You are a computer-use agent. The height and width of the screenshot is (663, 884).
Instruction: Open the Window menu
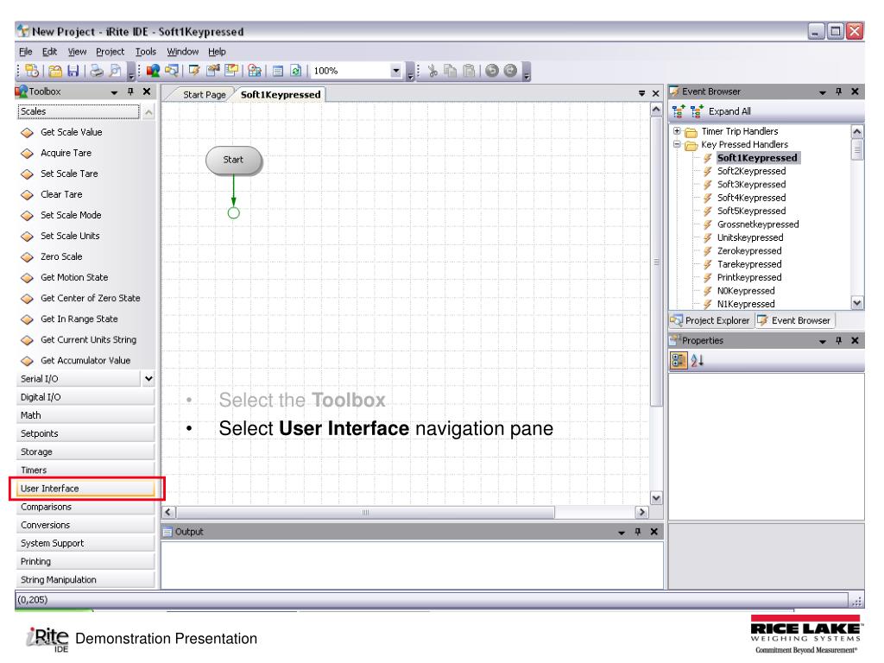tap(183, 52)
